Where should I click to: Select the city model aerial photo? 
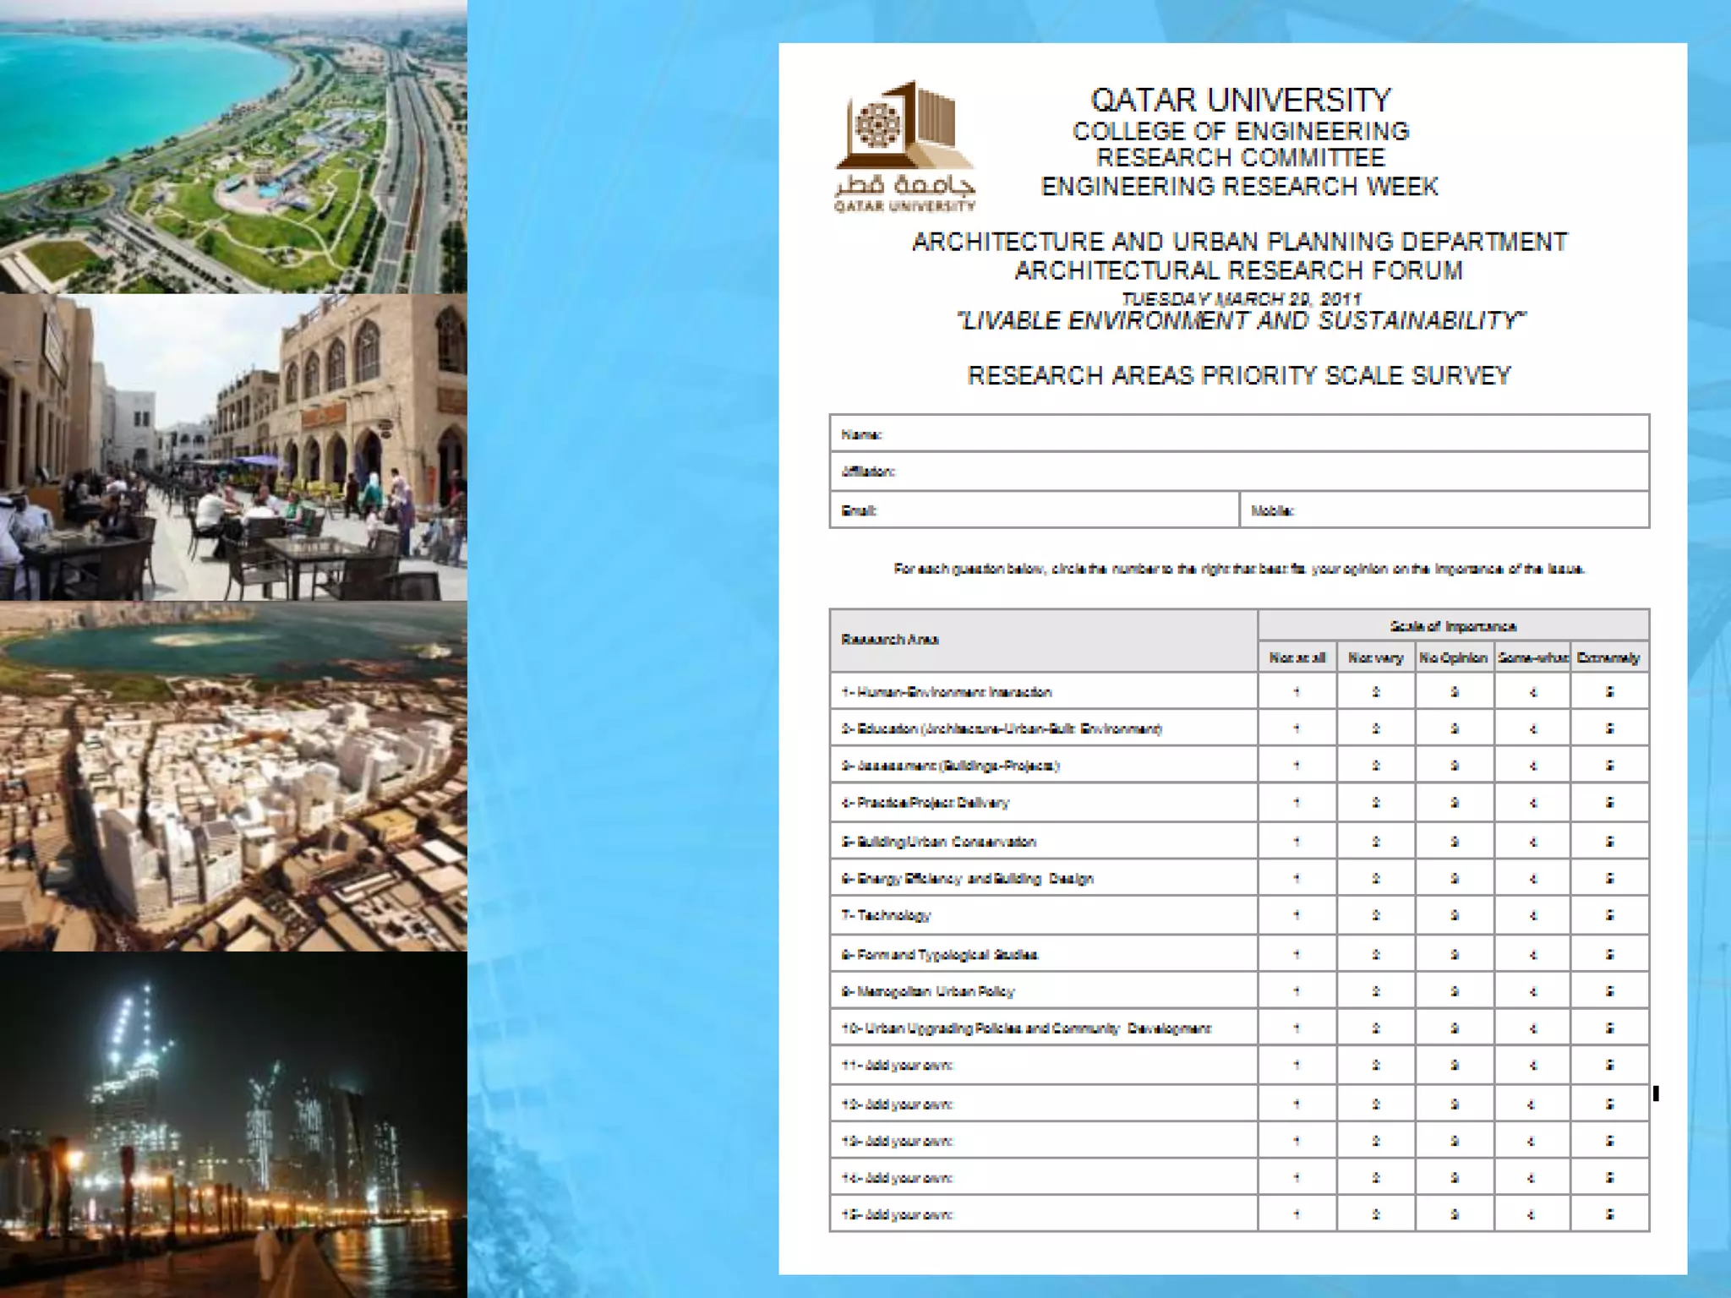[233, 776]
